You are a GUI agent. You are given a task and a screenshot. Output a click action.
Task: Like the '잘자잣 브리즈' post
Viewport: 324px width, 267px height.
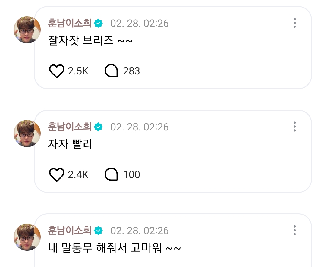click(57, 71)
